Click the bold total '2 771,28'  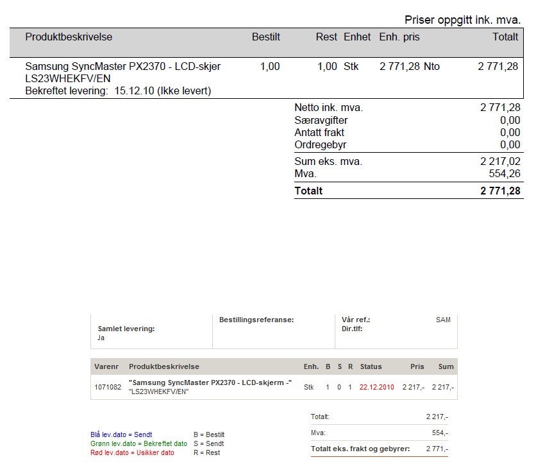pos(500,191)
